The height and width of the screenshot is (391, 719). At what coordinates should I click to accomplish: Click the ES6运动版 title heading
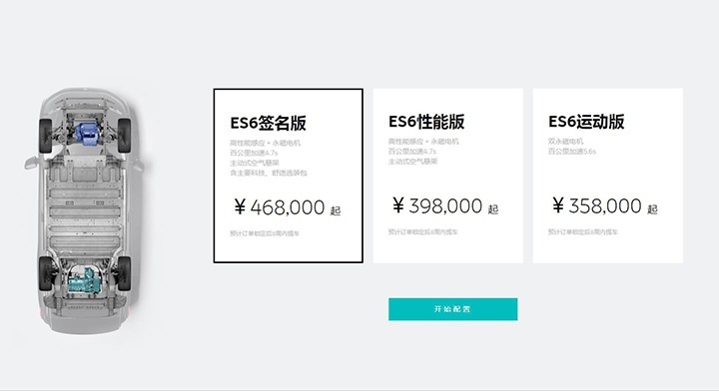tap(586, 122)
